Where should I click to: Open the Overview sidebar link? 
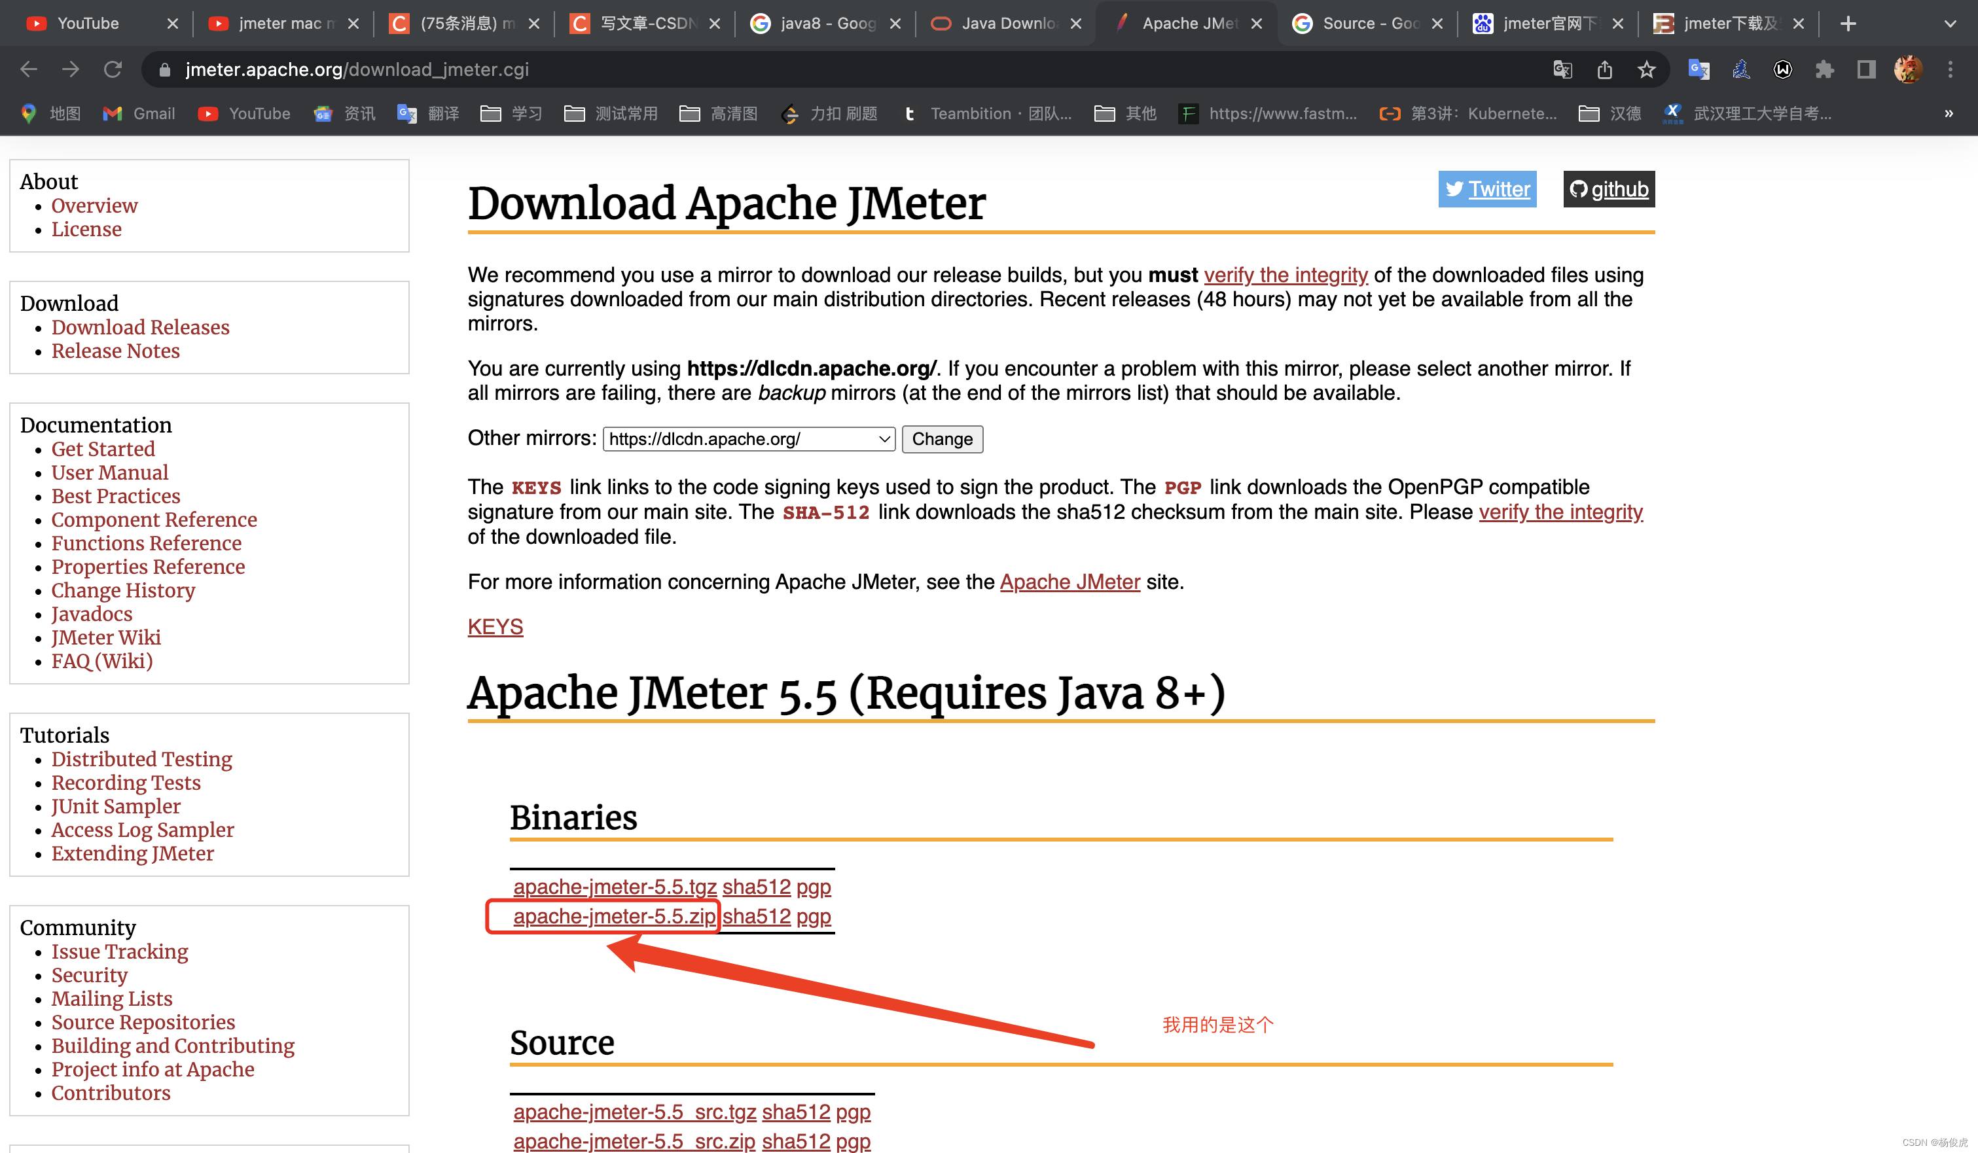(x=94, y=205)
